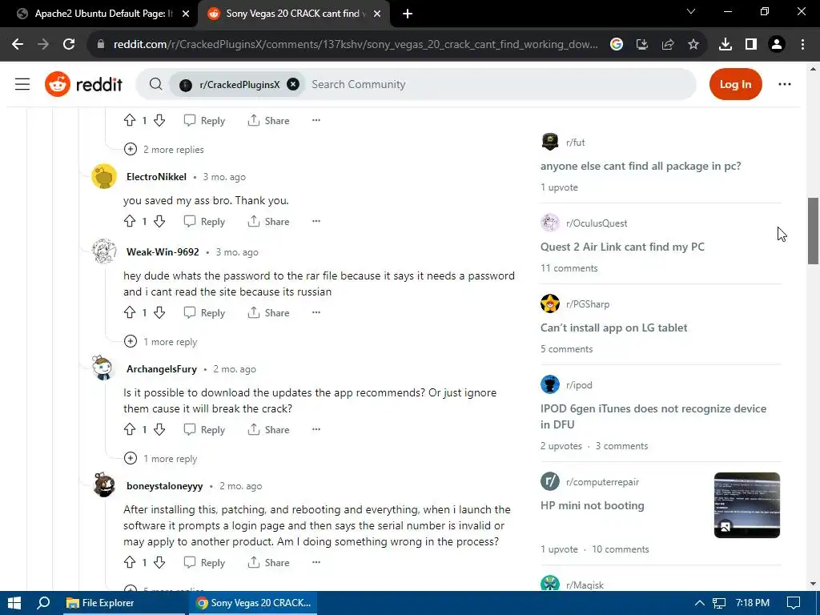Image resolution: width=820 pixels, height=615 pixels.
Task: Reply to ArchangelsFury's comment
Action: (204, 429)
